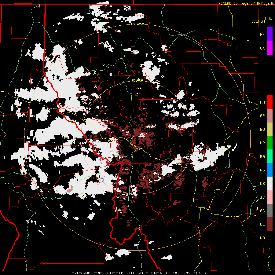Click the RF purple legend swatch
This screenshot has width=275, height=275.
pyautogui.click(x=270, y=34)
